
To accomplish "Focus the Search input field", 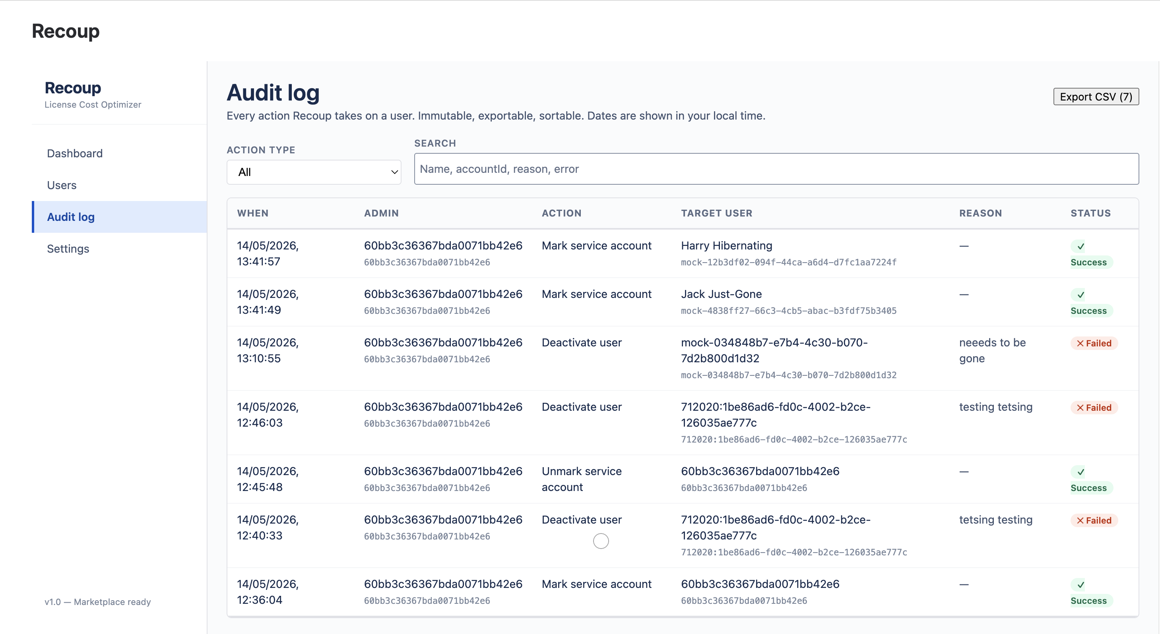I will (776, 169).
